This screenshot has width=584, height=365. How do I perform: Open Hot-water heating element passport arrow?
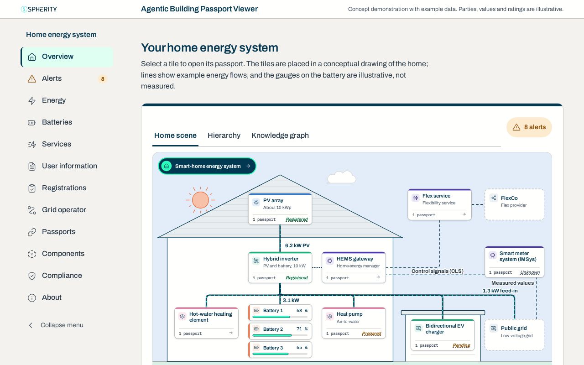coord(231,333)
